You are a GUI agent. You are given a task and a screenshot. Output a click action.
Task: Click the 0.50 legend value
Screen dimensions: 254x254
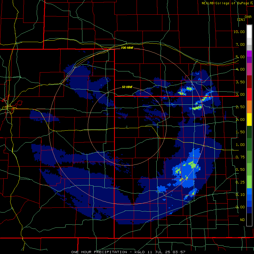(x=240, y=170)
